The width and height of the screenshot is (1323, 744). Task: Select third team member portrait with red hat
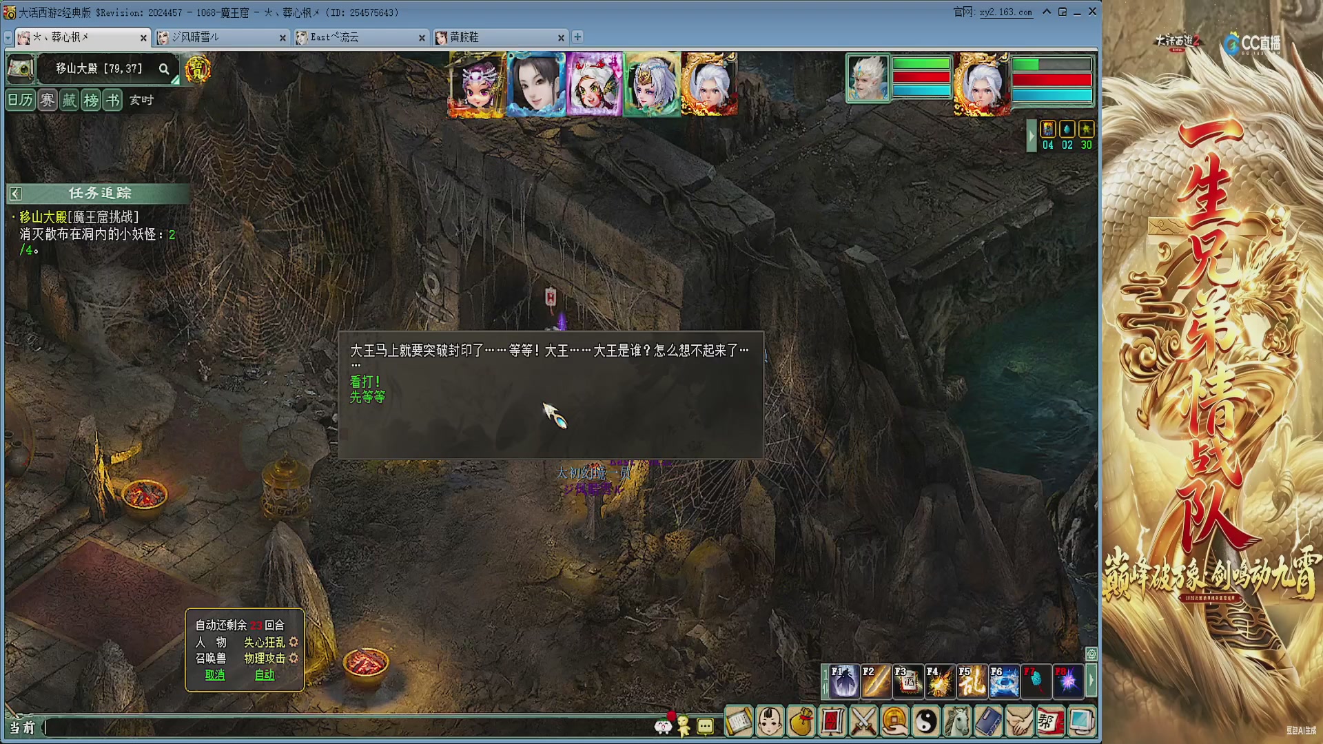click(x=594, y=85)
